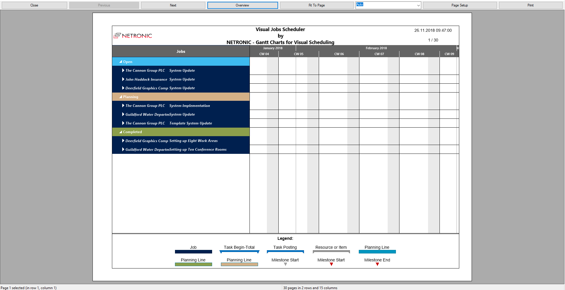
Task: Expand The Cannon Group System Implementation row
Action: 123,106
